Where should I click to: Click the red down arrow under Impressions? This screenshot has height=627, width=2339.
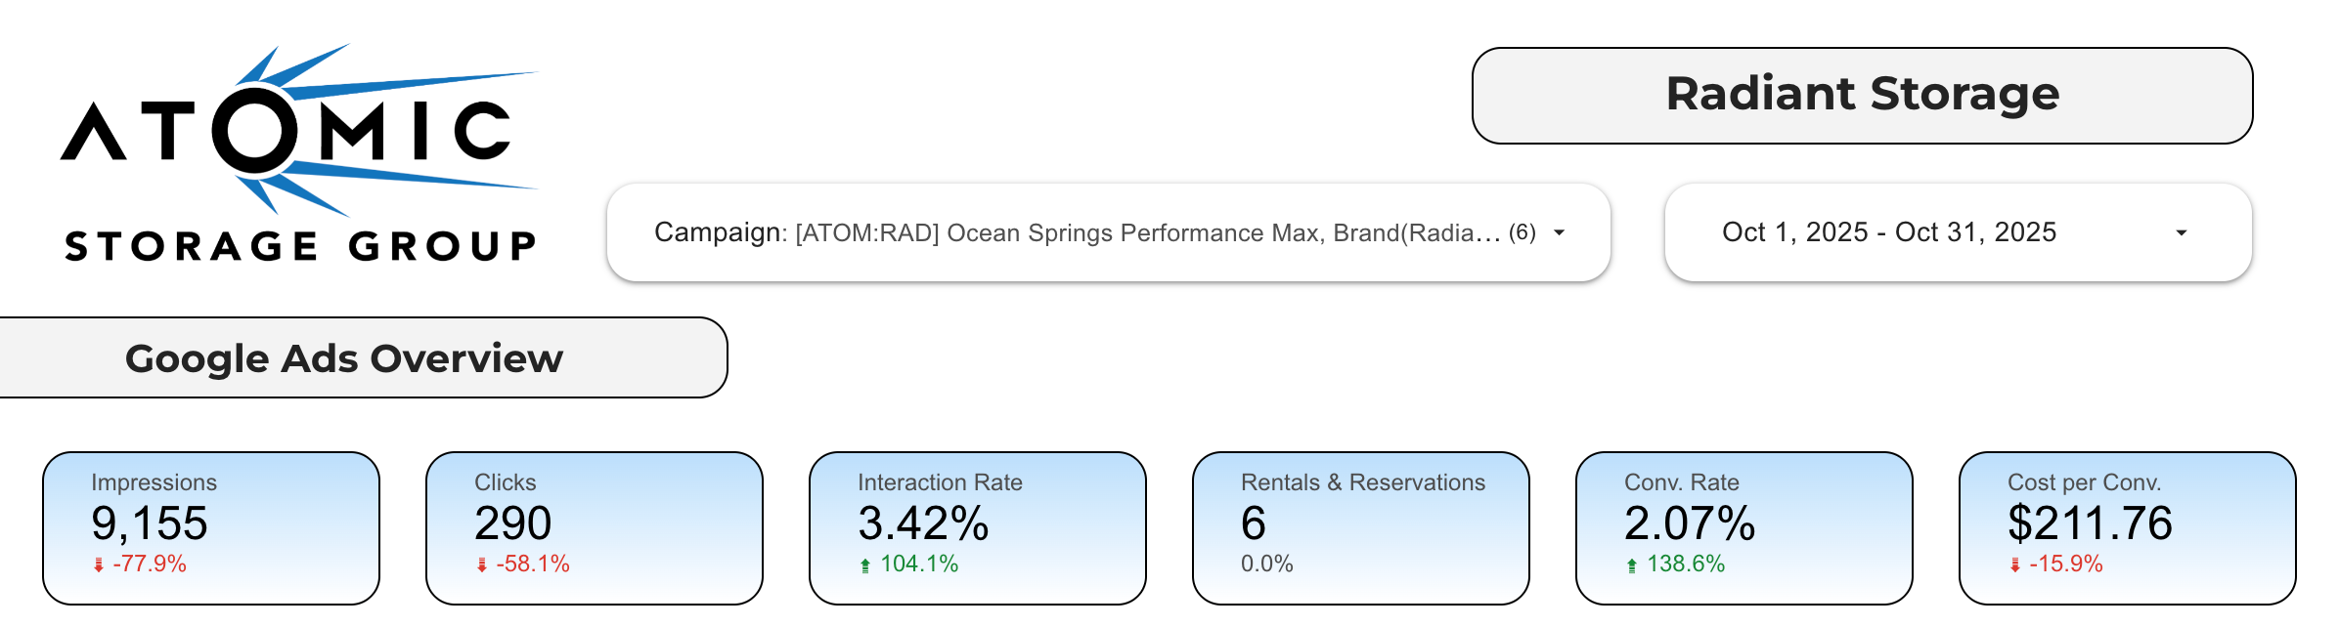point(99,564)
